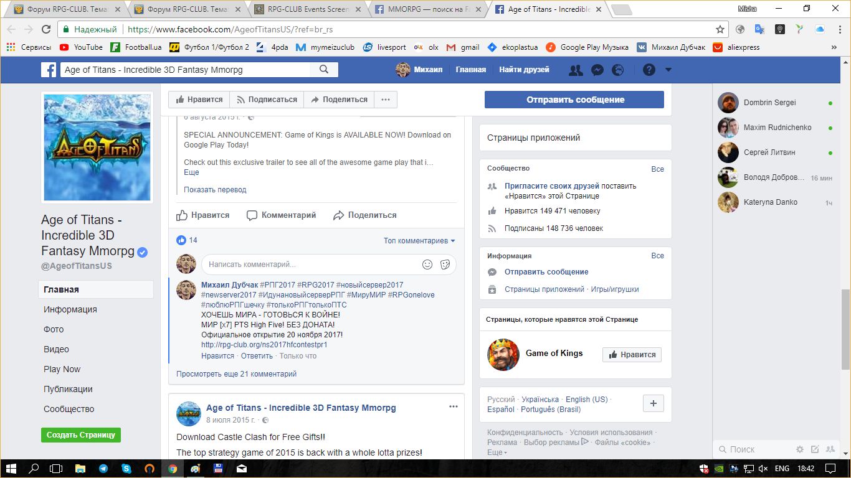
Task: Click new message compose icon in chat
Action: [x=815, y=449]
